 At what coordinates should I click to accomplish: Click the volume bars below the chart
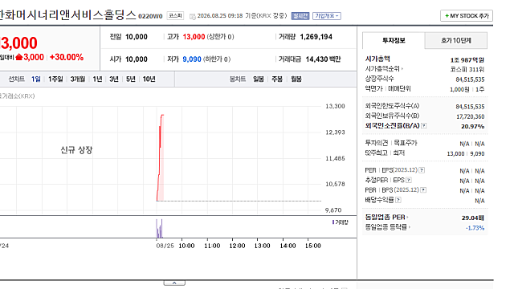click(x=159, y=228)
